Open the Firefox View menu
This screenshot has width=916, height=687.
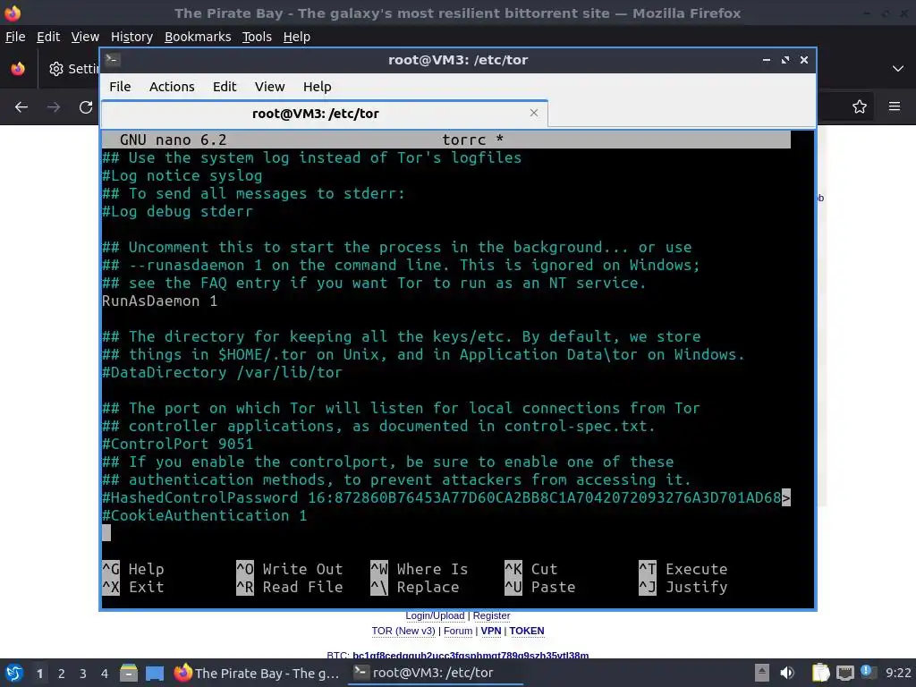pyautogui.click(x=85, y=37)
